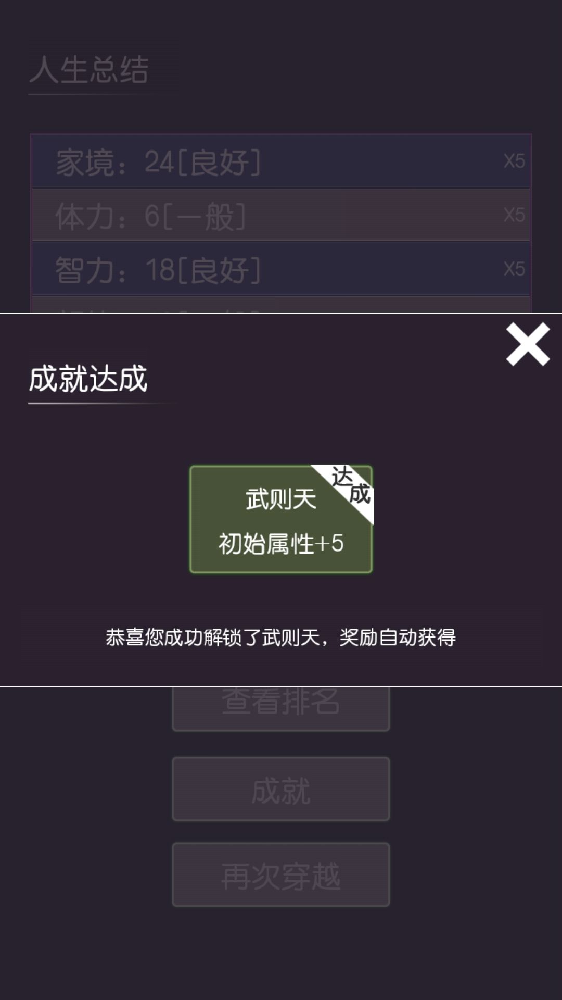
Task: Start again with 再次穿越 button
Action: [x=281, y=875]
